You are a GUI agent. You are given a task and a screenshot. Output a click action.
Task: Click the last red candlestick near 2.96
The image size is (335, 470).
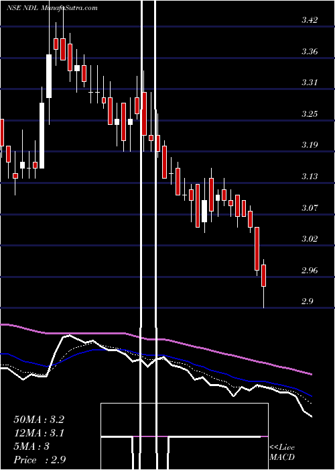(263, 275)
